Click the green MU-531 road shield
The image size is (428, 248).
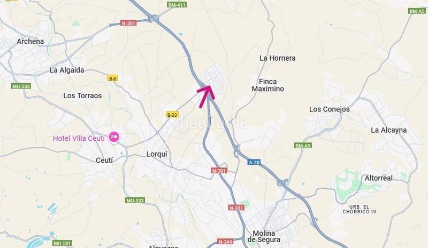62,243
